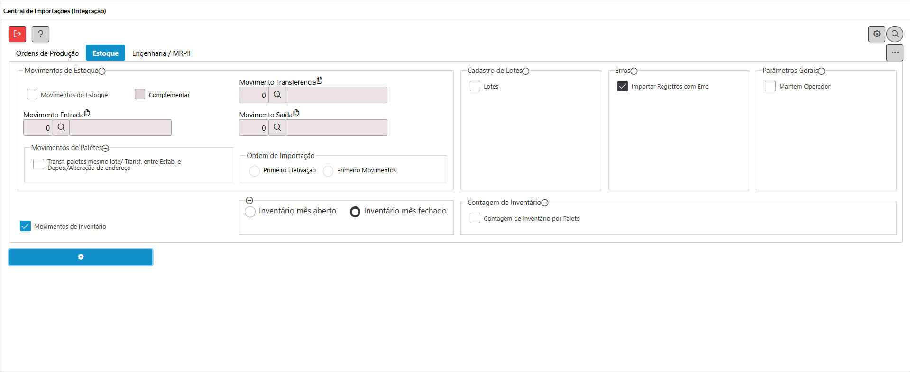Click copy icon beside Movimento Transferência label
Viewport: 910px width, 372px height.
coord(320,80)
